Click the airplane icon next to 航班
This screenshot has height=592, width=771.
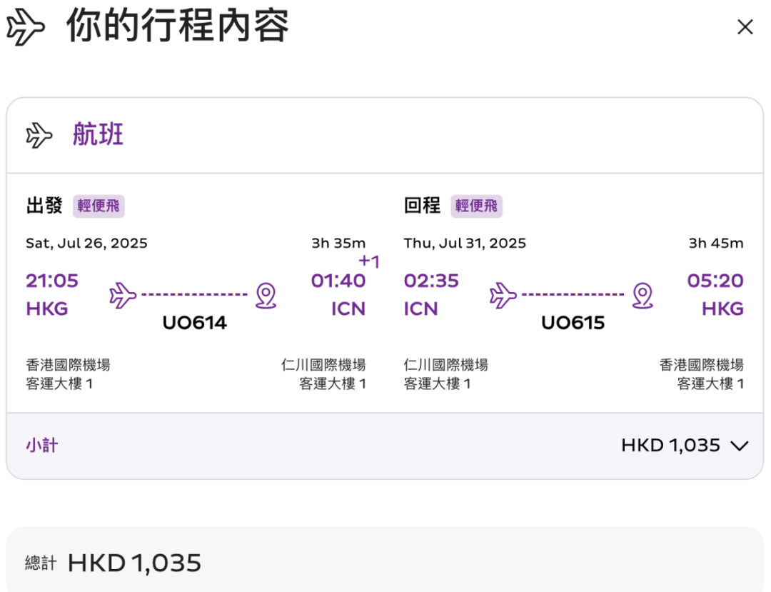pos(39,135)
